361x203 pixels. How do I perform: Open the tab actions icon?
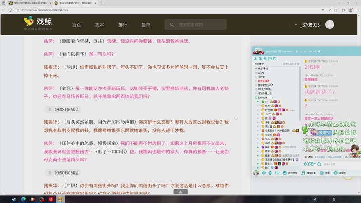point(4,3)
